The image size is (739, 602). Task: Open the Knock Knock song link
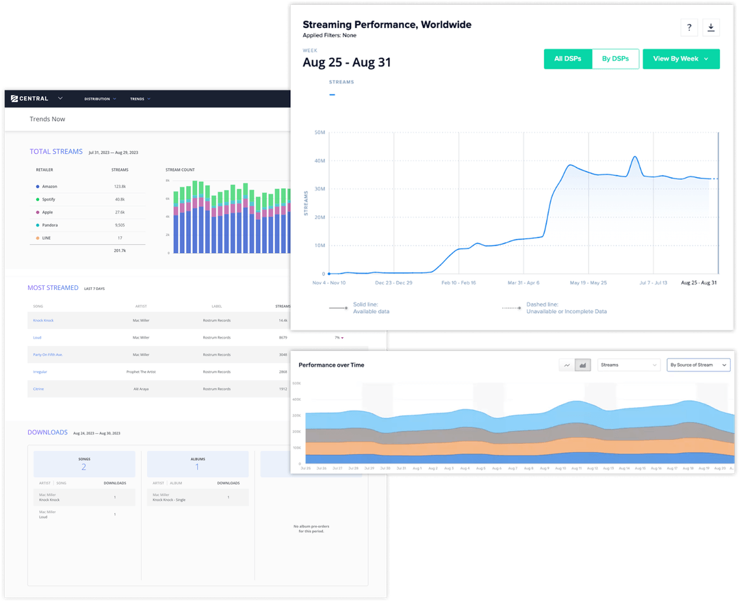coord(42,320)
